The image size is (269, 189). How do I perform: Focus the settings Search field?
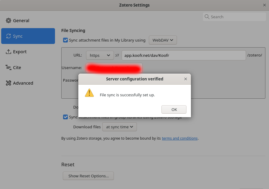click(x=234, y=17)
